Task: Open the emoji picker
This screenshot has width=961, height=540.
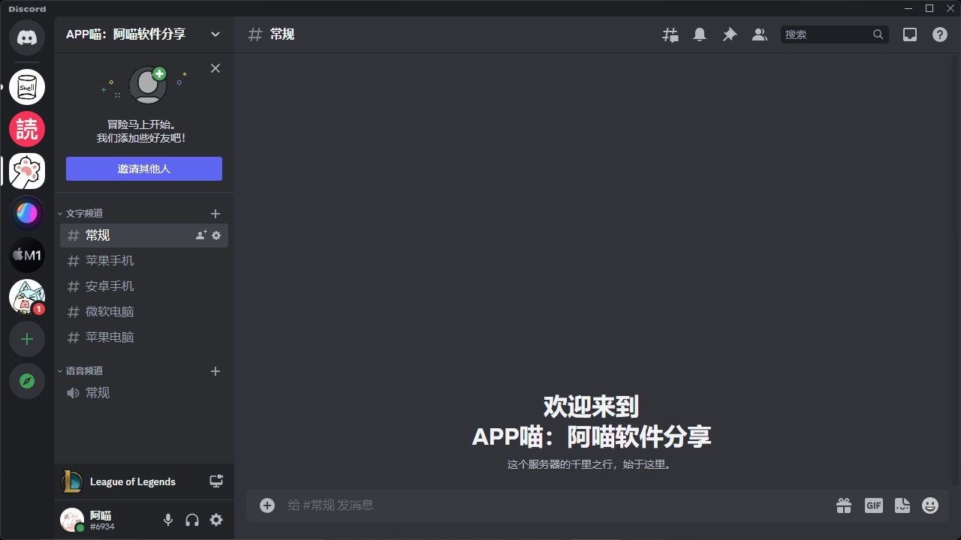Action: [930, 505]
